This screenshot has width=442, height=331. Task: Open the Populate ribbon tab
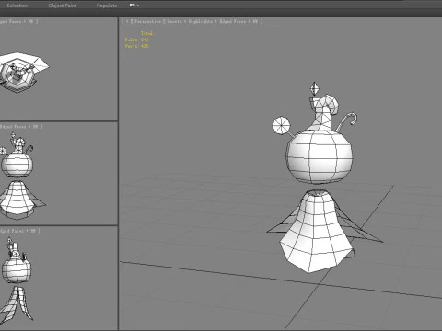107,6
